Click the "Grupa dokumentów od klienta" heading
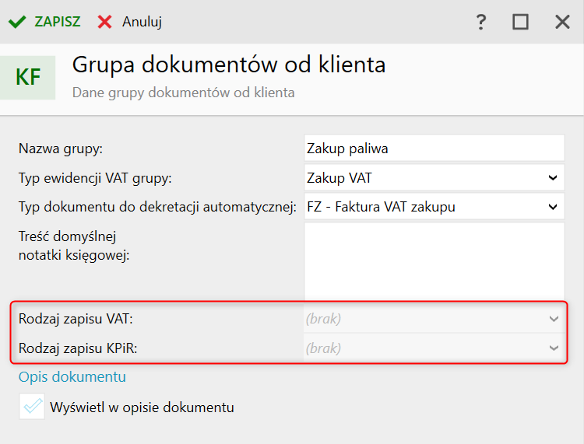This screenshot has height=444, width=584. 229,65
